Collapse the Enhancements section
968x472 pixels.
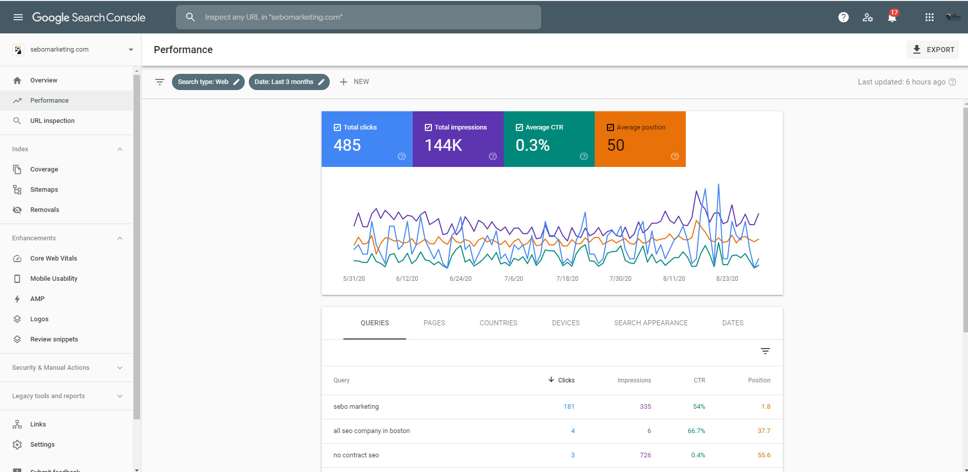coord(120,238)
